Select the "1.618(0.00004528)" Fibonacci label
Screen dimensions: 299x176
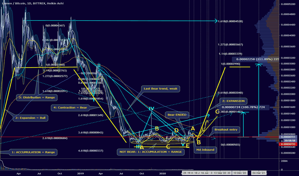click(x=230, y=21)
